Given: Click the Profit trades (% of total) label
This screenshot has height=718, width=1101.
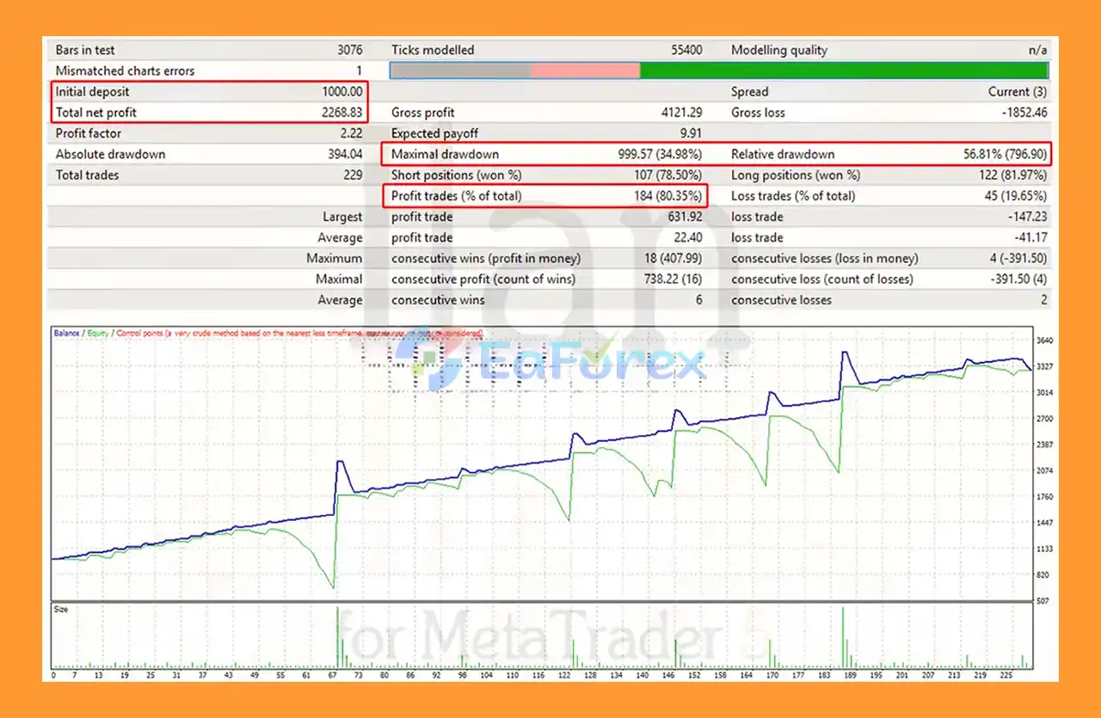Looking at the screenshot, I should tap(456, 196).
